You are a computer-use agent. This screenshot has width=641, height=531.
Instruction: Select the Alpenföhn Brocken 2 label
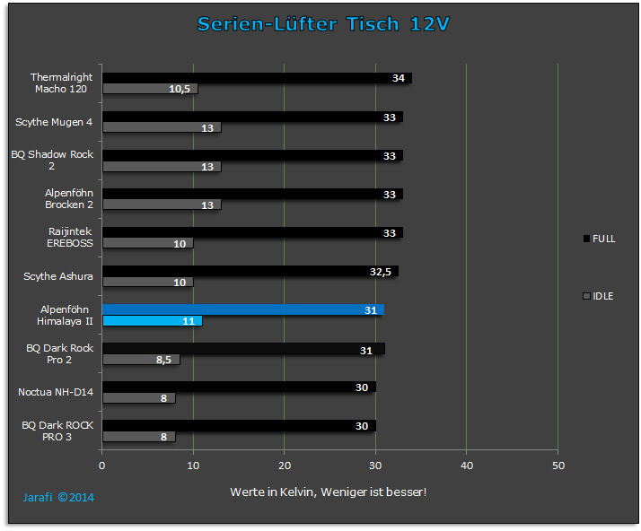pos(68,198)
